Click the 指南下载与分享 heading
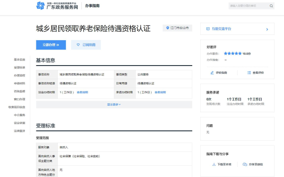 217,154
